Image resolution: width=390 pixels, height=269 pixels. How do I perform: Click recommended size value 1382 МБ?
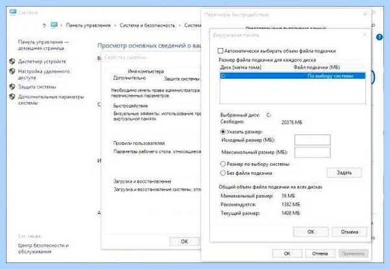point(291,205)
